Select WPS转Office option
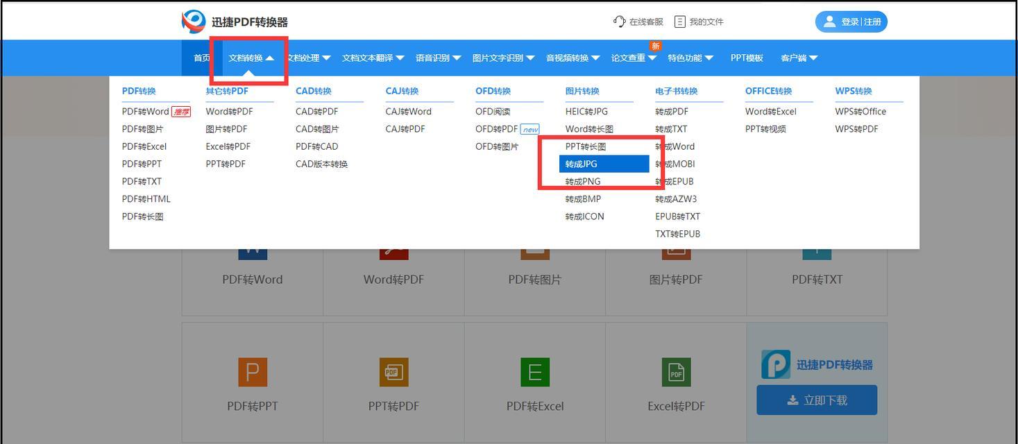Viewport: 1018px width, 444px height. 861,111
